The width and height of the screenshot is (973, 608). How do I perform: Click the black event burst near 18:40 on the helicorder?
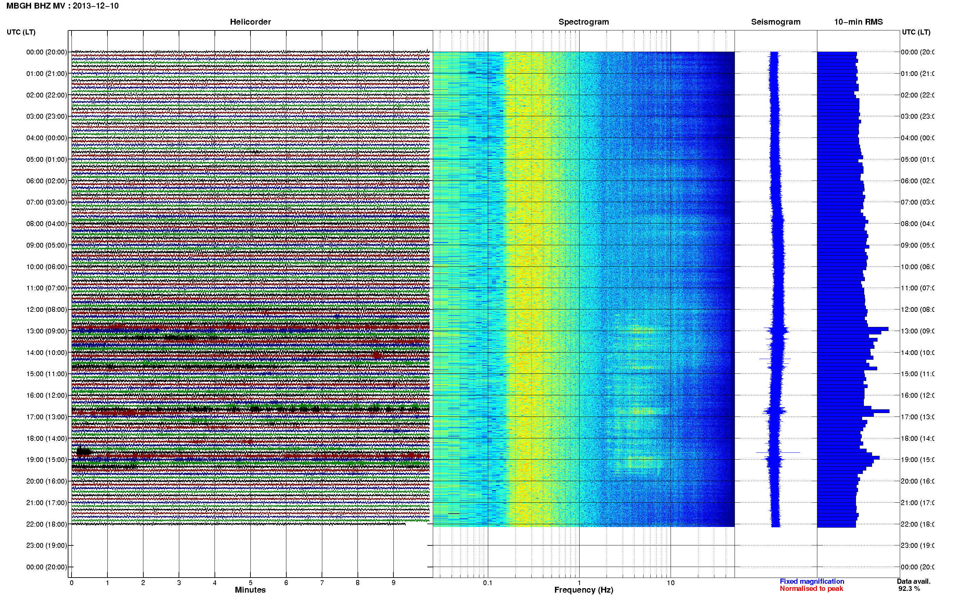pos(83,451)
